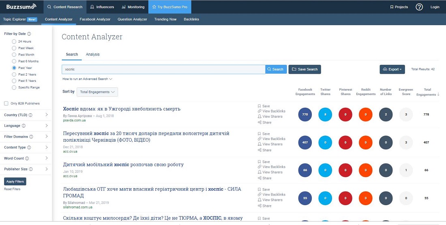Select the Past Year date filter
Screen dimensions: 446x225
click(14, 68)
